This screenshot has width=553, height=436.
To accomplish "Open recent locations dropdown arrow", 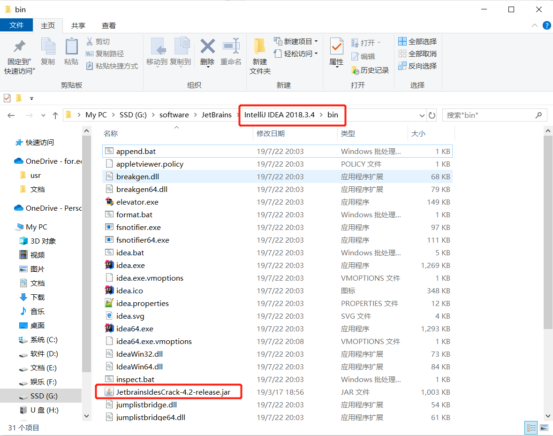I will pyautogui.click(x=43, y=115).
